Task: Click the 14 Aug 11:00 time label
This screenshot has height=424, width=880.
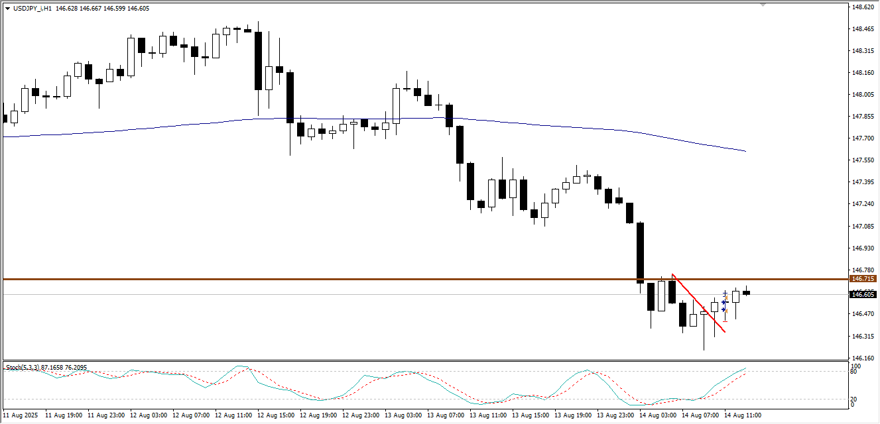Action: [742, 416]
